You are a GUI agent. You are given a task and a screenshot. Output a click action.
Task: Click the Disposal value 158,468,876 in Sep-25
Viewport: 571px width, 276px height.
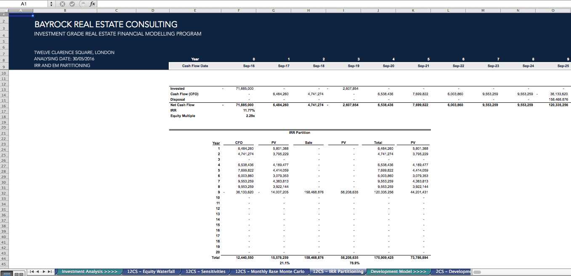coord(558,99)
